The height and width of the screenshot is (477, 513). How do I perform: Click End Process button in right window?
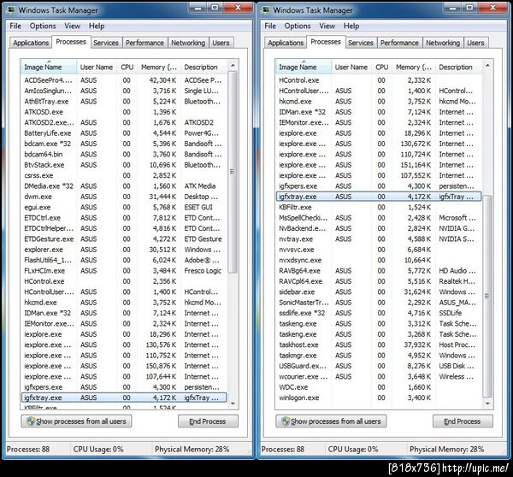click(x=463, y=421)
